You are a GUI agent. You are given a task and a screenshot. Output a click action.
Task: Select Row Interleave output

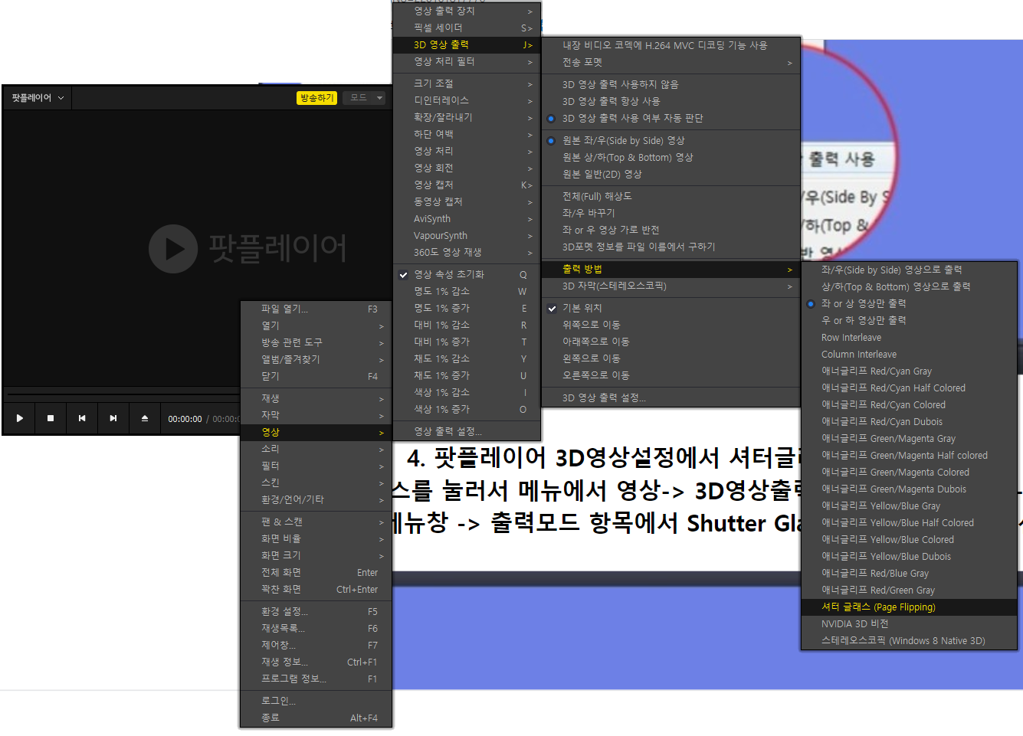click(x=909, y=338)
